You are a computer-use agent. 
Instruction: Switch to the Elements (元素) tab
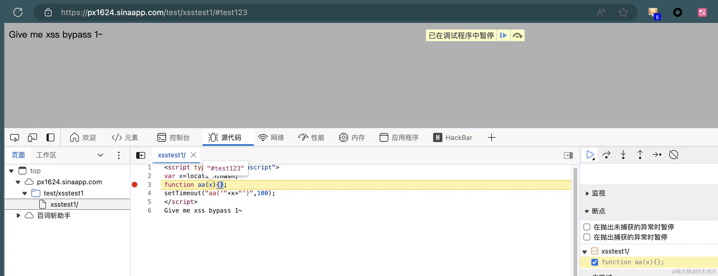tap(125, 138)
